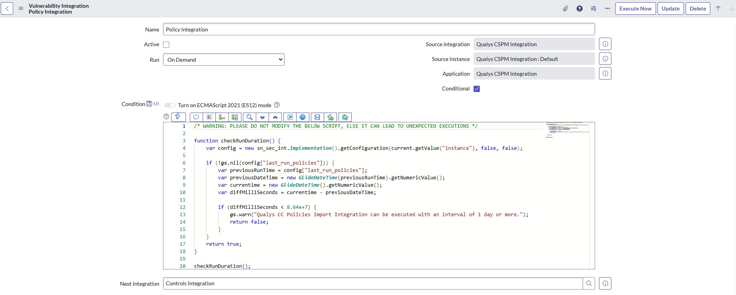736x295 pixels.
Task: Open the more options ellipsis menu
Action: coord(608,9)
